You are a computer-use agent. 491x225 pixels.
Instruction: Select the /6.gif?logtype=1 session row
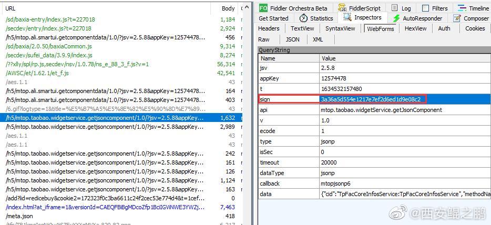click(x=121, y=109)
